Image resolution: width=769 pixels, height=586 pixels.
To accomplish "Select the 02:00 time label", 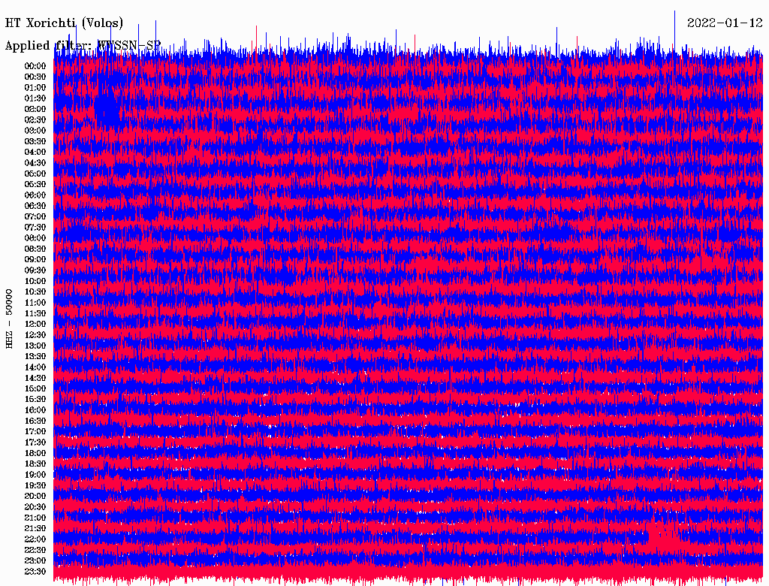I will pos(35,110).
